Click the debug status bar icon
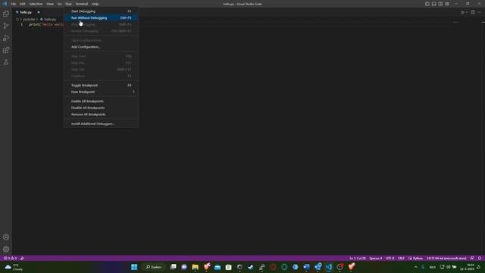The image size is (485, 273). pyautogui.click(x=22, y=258)
